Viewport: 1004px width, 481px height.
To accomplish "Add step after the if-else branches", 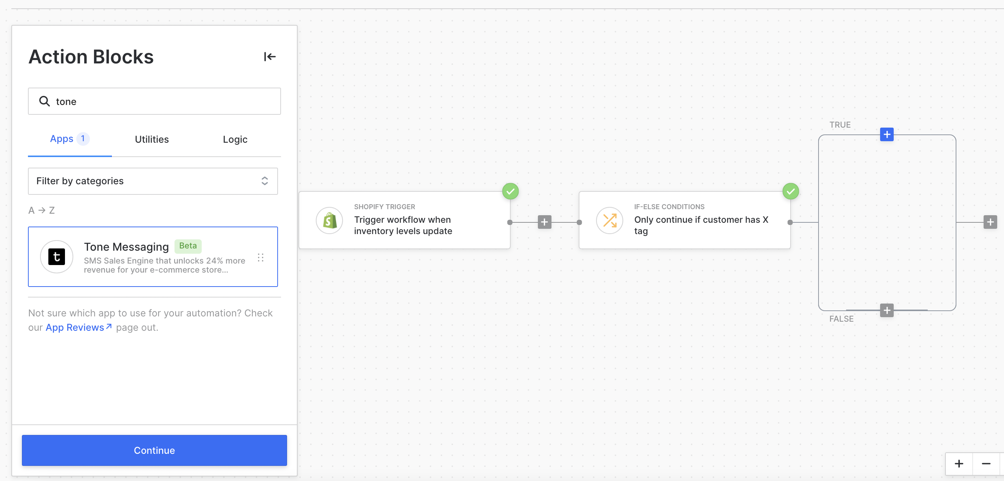I will 990,222.
